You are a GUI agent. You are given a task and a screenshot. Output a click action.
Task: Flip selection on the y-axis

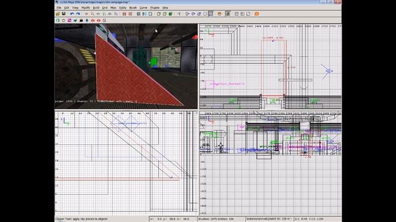point(98,14)
